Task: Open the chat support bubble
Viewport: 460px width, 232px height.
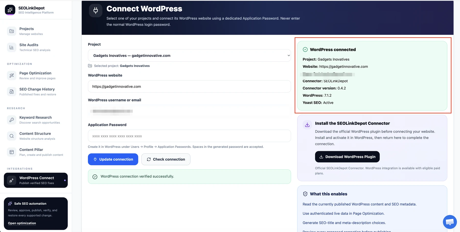Action: click(450, 222)
